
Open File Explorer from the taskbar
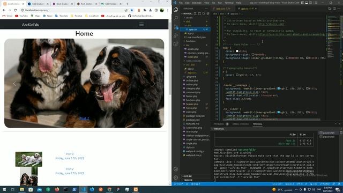(22, 189)
